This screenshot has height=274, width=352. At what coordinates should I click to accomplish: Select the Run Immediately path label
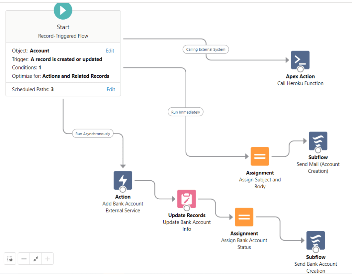point(185,112)
